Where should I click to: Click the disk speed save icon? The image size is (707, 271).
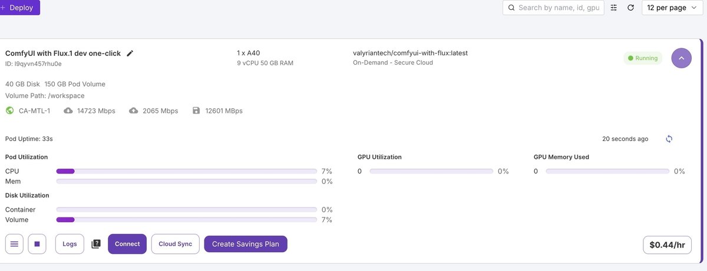pos(196,111)
